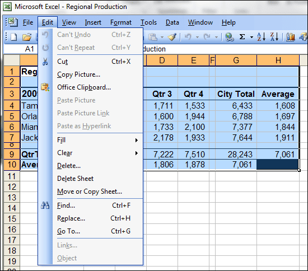Screen dimensions: 308x271
Task: Select row 10 header
Action: [12, 165]
